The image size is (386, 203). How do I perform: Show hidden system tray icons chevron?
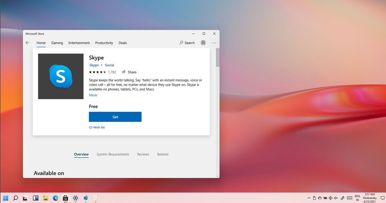pos(308,198)
